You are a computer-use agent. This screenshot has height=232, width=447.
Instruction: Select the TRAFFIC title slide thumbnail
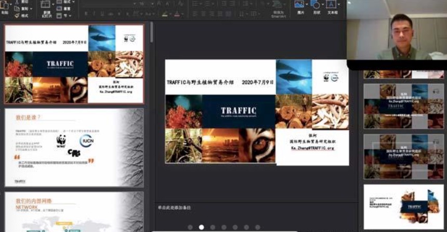click(x=74, y=64)
